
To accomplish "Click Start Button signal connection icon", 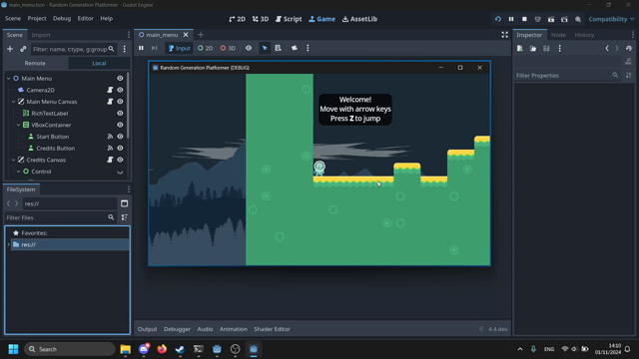I will pyautogui.click(x=110, y=137).
